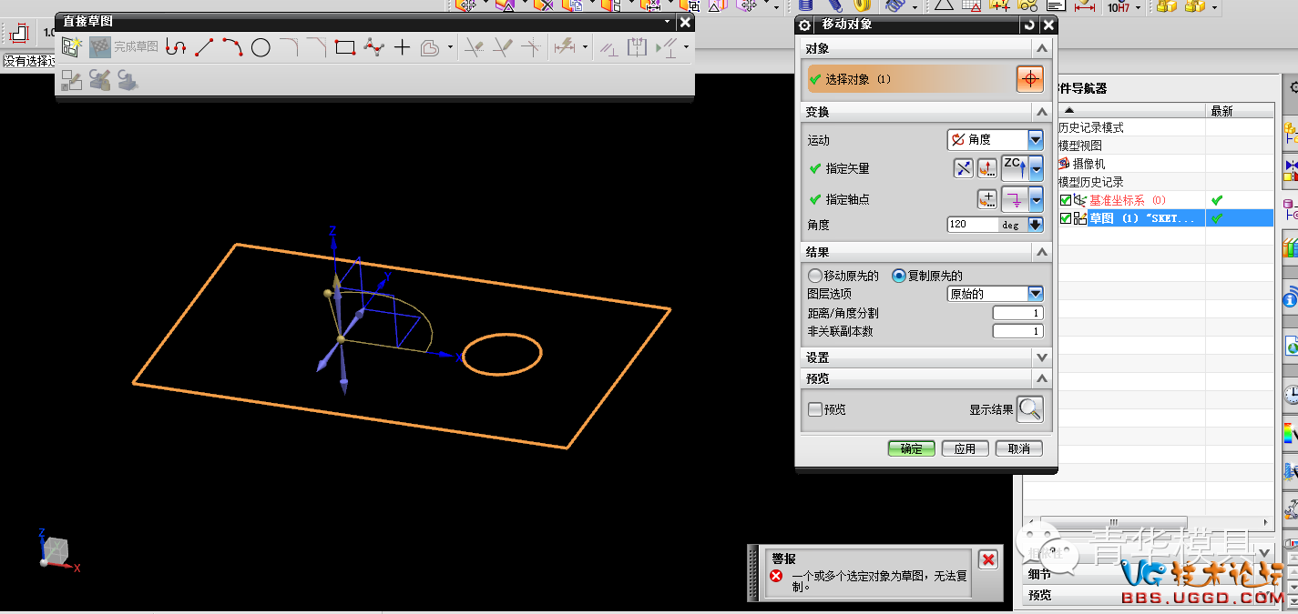Dismiss the alert with red X button
1298x614 pixels.
[988, 559]
